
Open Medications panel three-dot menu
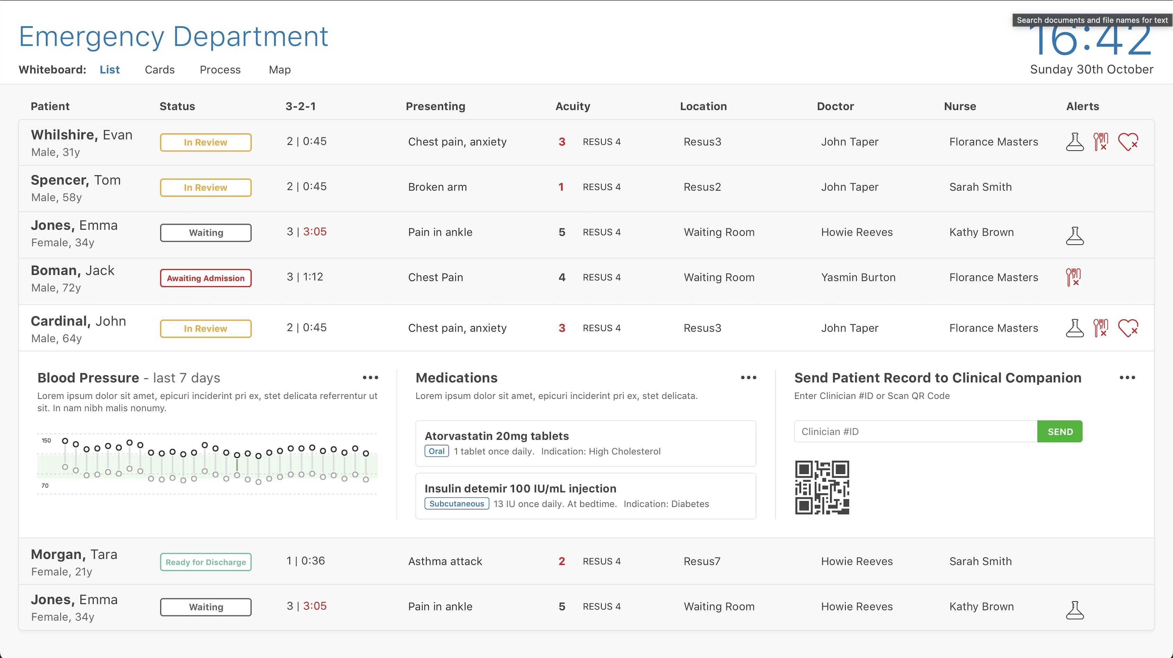(748, 378)
